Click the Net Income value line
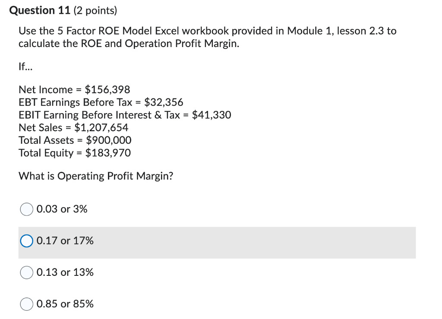The image size is (442, 319). pos(74,89)
